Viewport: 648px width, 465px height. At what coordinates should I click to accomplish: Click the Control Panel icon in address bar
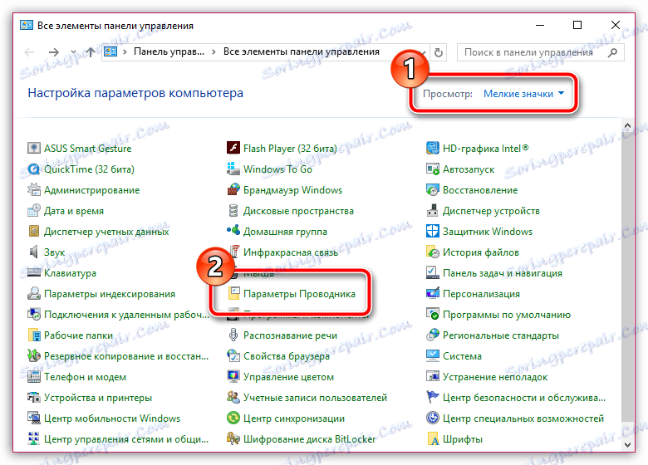pos(110,51)
